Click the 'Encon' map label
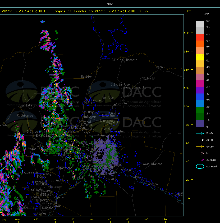This screenshot has height=223, width=220. coord(159,67)
